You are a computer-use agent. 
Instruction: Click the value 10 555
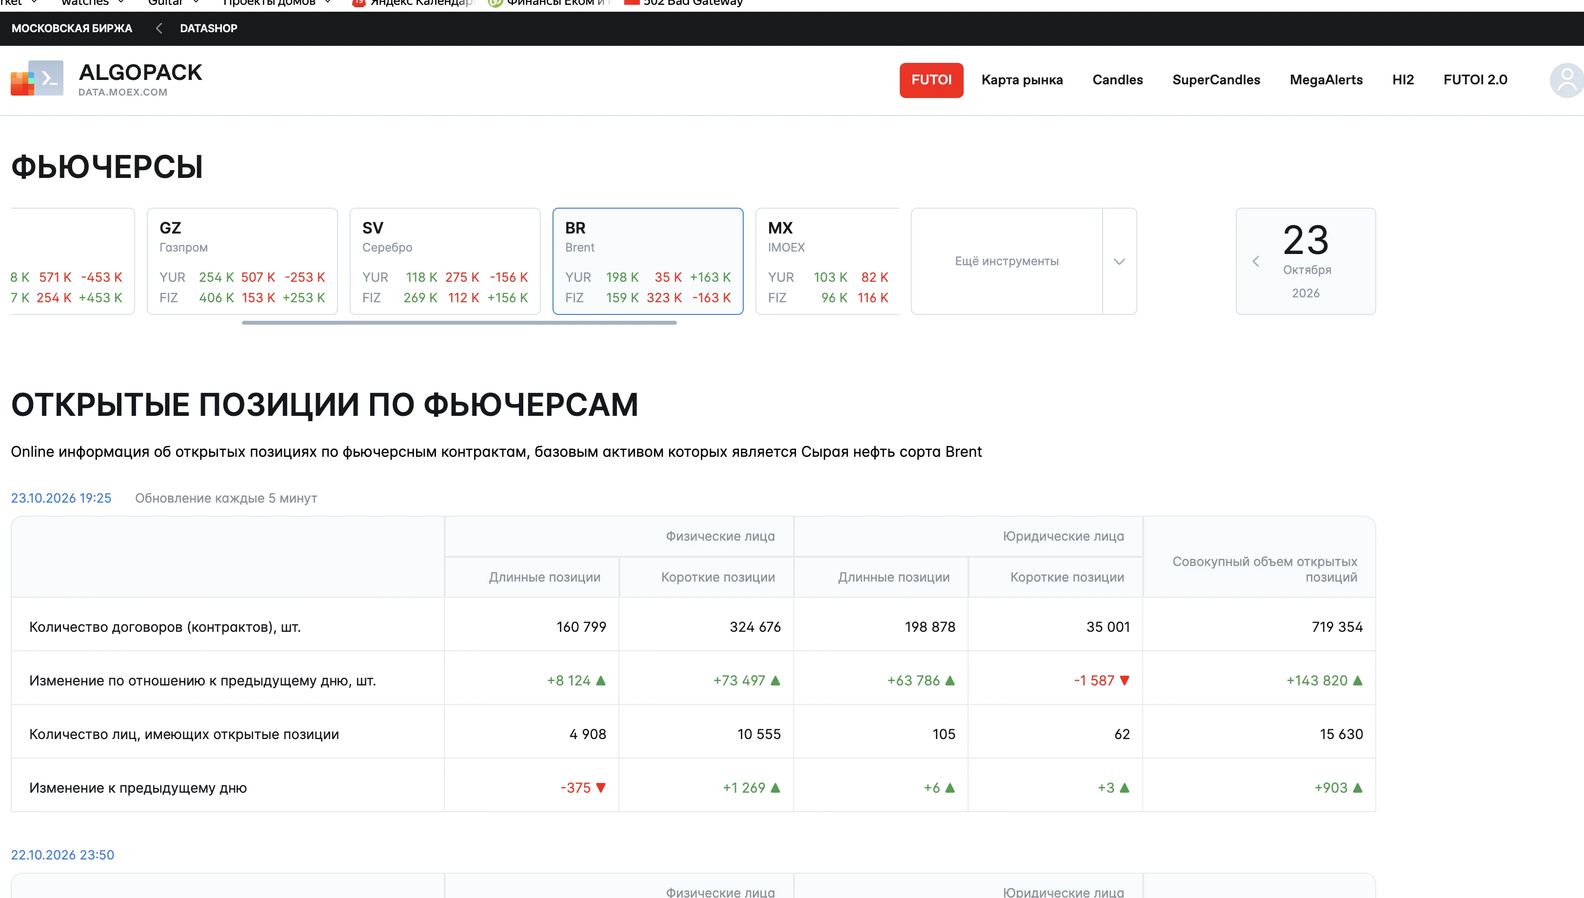point(759,734)
